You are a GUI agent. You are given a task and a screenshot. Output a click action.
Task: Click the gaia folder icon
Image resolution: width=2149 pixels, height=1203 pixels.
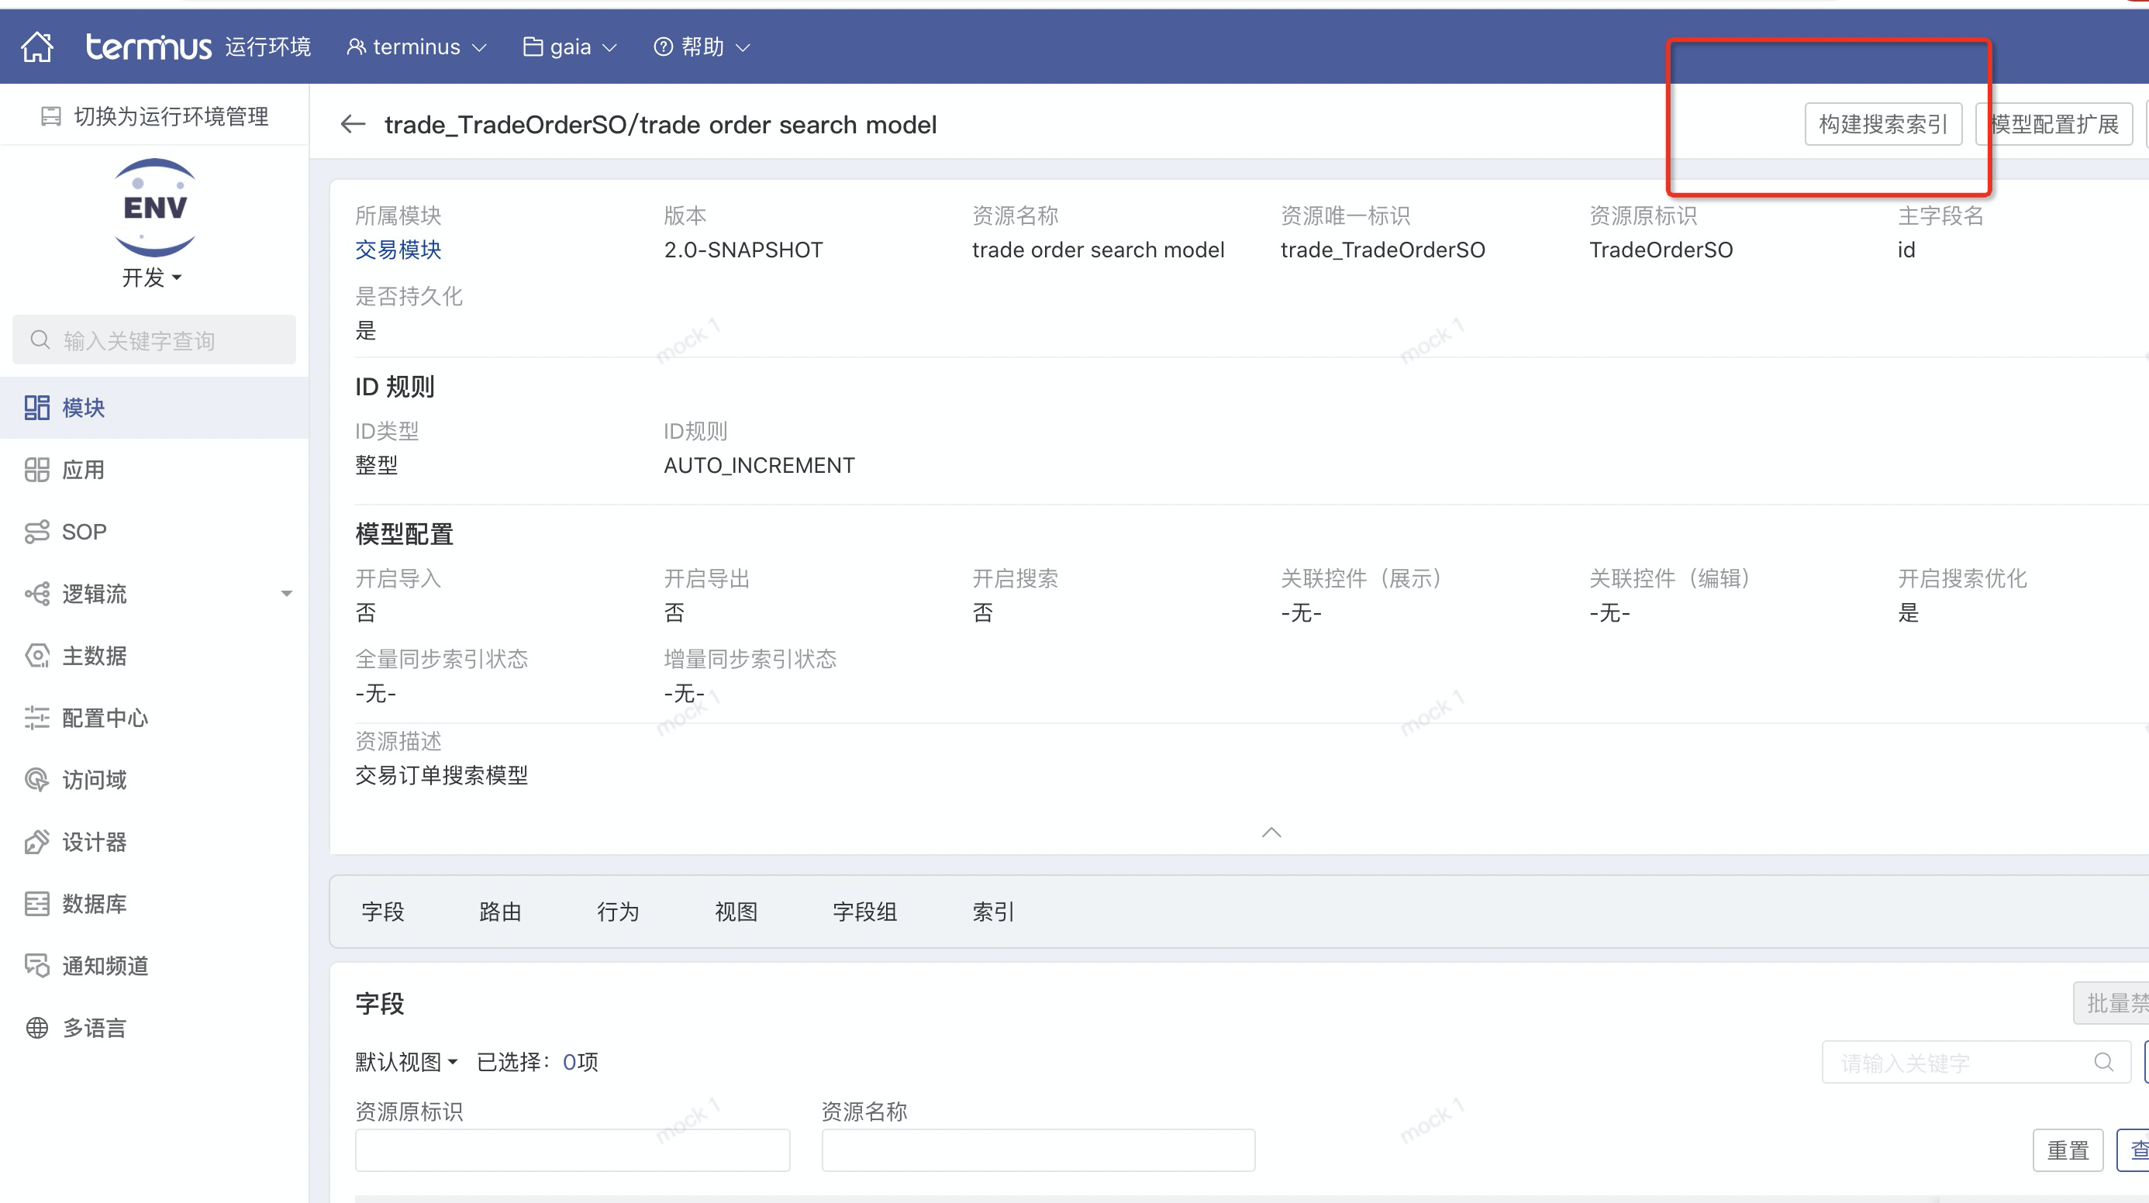[x=533, y=47]
